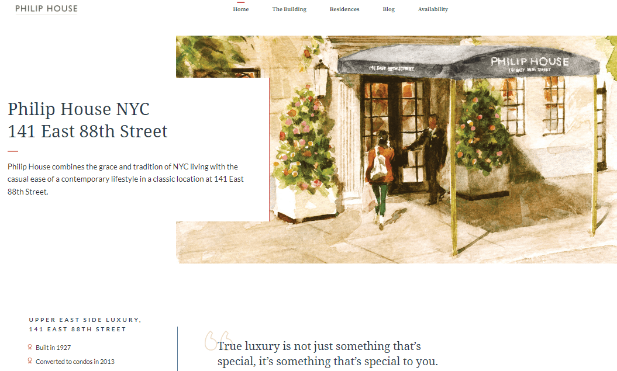This screenshot has width=617, height=371.
Task: Open the Availability page
Action: click(433, 9)
